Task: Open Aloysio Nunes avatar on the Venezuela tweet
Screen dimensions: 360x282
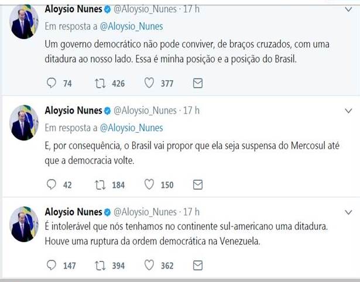Action: [25, 225]
